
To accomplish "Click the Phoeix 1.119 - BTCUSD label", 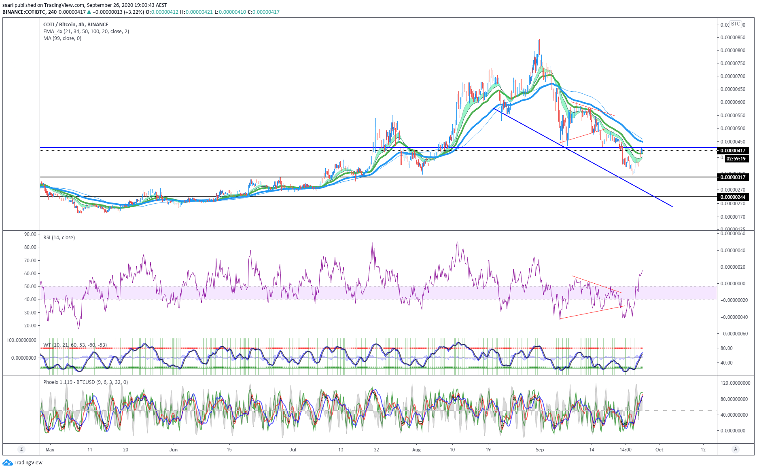I will tap(85, 382).
